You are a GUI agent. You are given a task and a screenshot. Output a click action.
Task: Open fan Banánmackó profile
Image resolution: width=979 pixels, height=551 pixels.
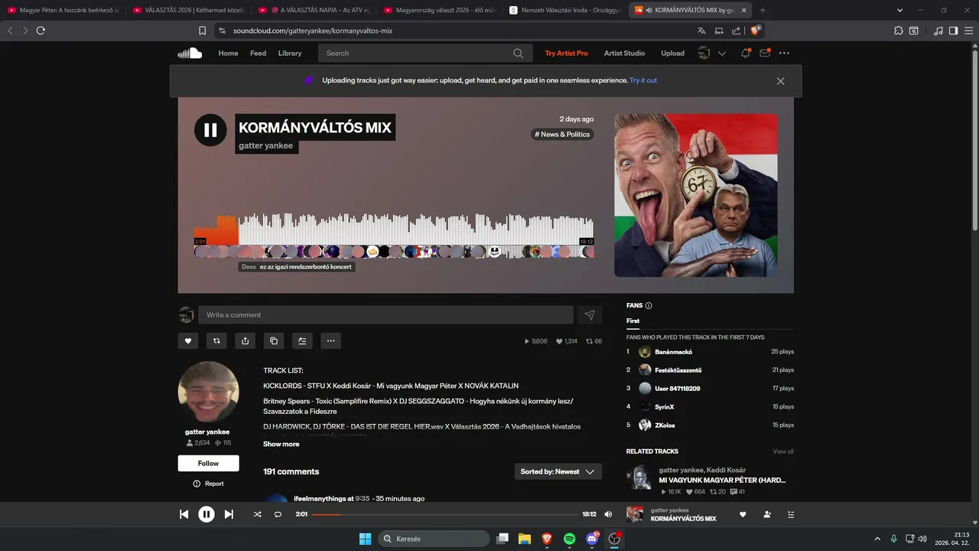tap(673, 352)
